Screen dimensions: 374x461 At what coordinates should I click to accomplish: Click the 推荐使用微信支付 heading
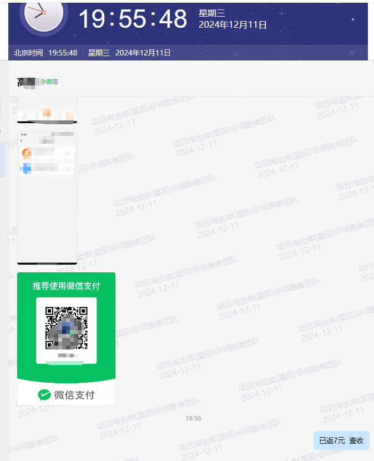coord(66,286)
